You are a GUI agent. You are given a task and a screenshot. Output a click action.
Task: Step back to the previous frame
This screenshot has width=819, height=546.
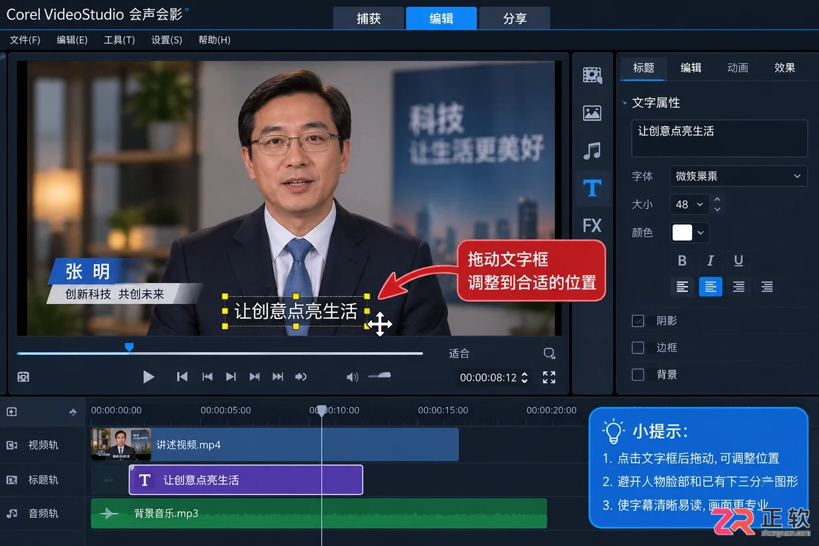click(207, 377)
